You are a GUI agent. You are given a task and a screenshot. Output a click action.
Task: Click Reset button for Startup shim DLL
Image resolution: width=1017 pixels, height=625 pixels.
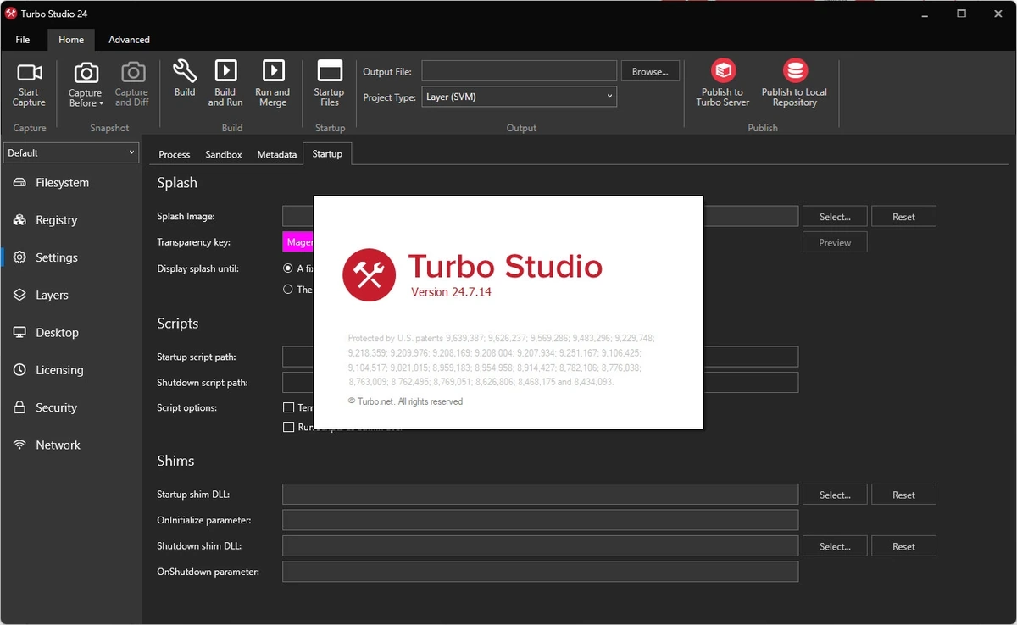pos(903,495)
